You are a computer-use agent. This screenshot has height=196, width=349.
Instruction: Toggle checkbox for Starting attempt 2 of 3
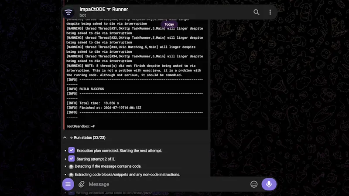[72, 159]
